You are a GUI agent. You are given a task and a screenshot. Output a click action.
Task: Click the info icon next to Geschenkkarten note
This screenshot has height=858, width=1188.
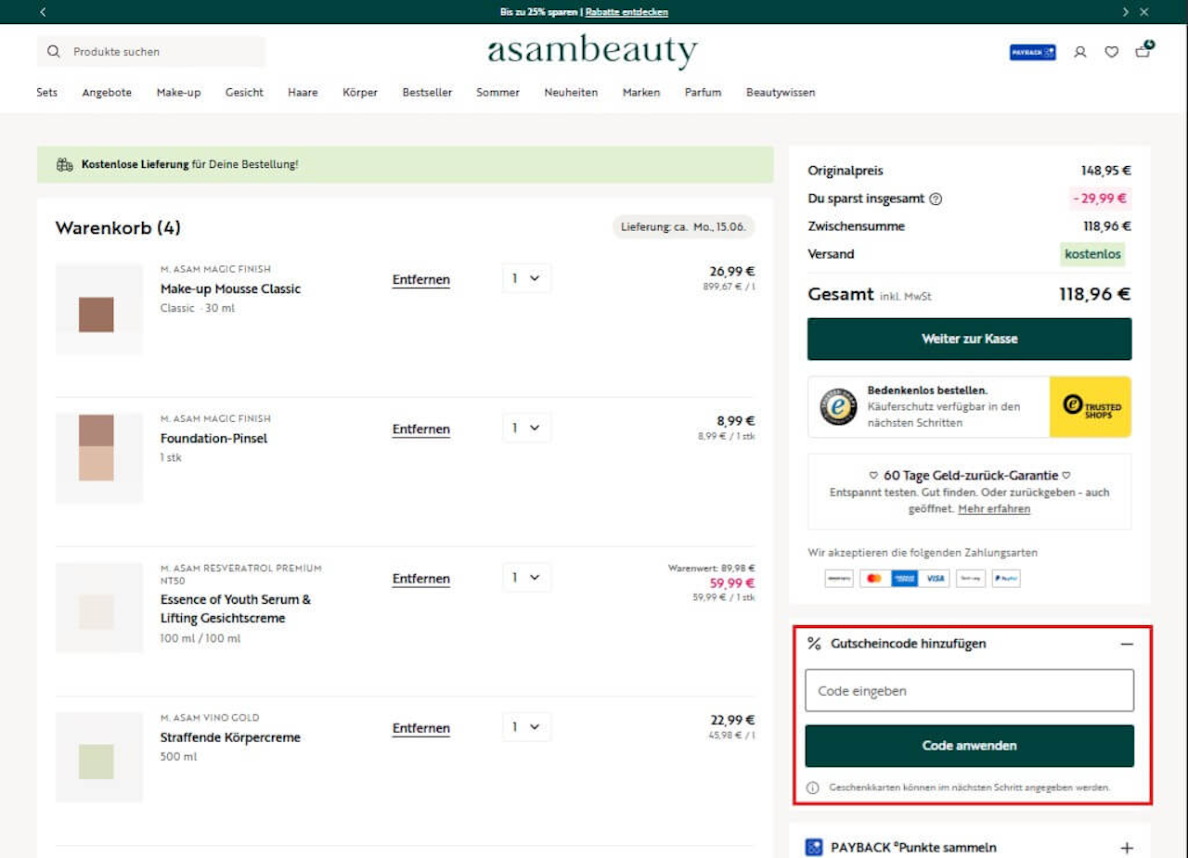813,788
